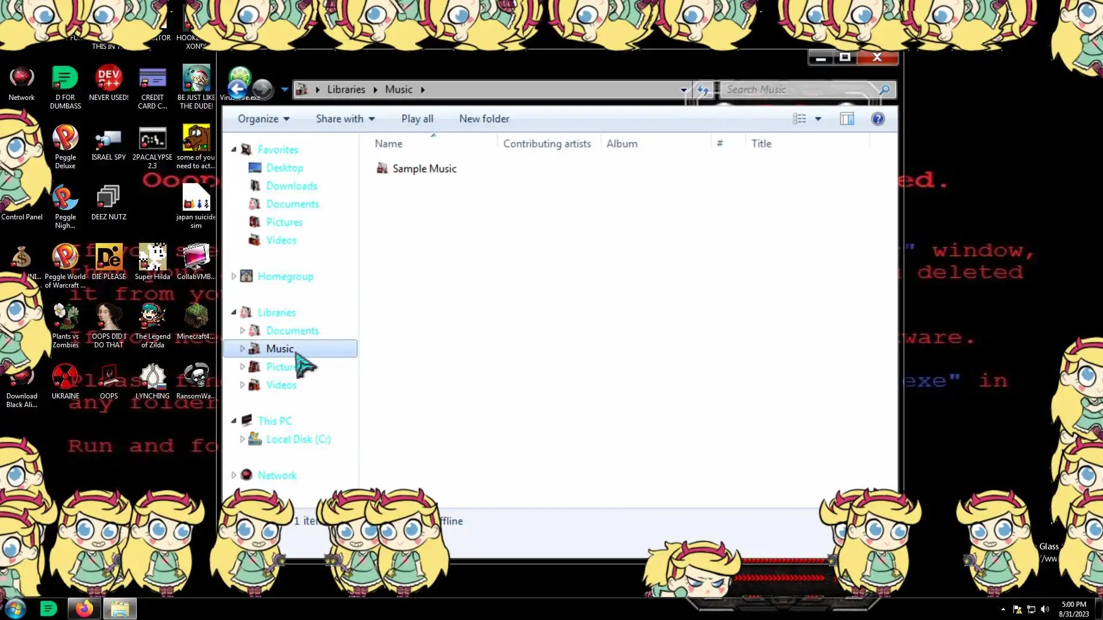This screenshot has height=620, width=1103.
Task: Click the Back navigation arrow
Action: (237, 90)
